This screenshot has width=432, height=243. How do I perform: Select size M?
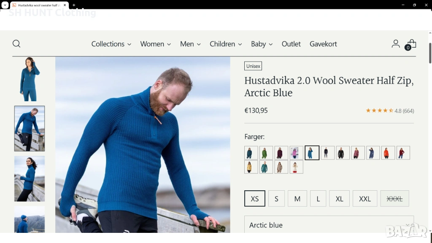point(297,199)
